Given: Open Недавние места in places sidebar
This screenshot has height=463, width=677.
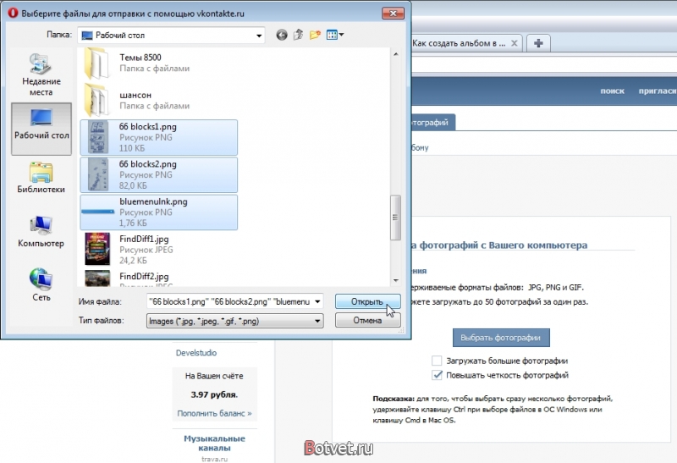Looking at the screenshot, I should [x=41, y=74].
